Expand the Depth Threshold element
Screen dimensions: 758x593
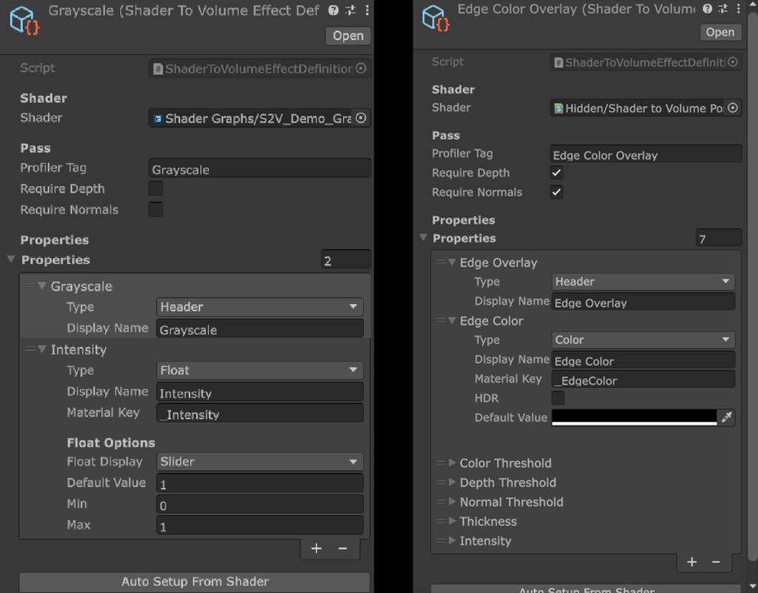(x=452, y=483)
